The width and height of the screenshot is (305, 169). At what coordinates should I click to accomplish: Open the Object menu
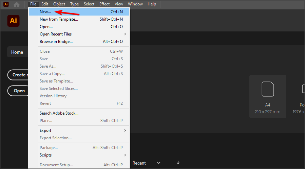pyautogui.click(x=59, y=4)
